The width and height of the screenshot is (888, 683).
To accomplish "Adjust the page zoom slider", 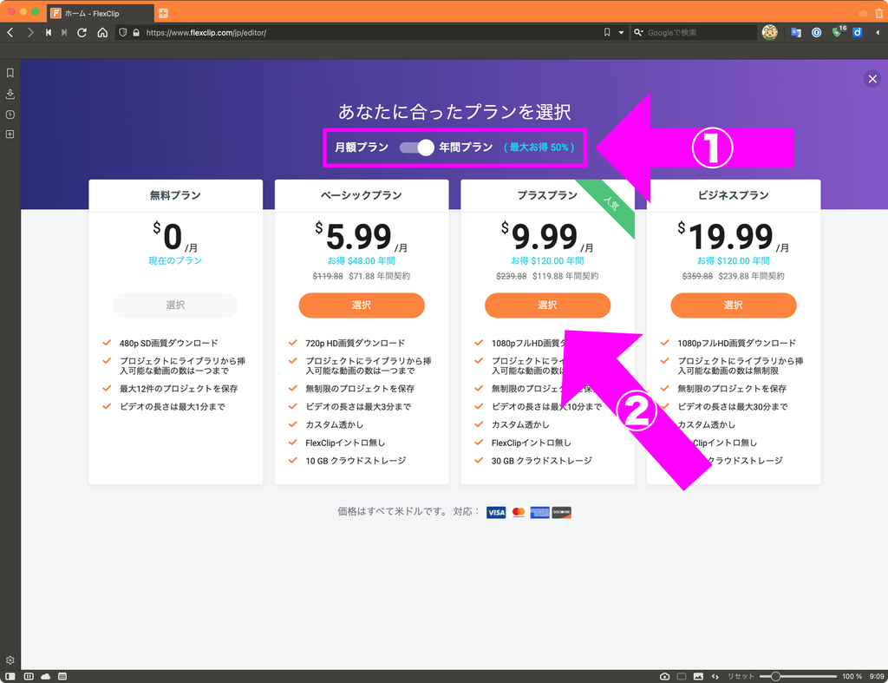I will (x=776, y=676).
